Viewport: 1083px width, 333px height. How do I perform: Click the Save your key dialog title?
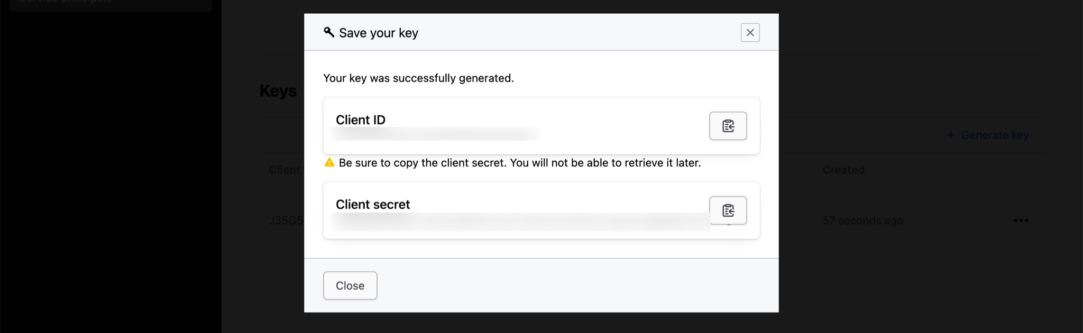coord(379,32)
